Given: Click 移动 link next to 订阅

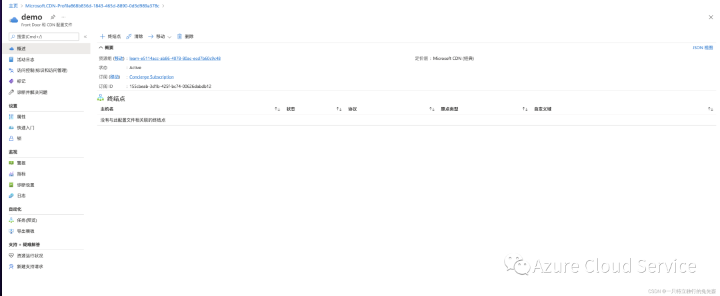Looking at the screenshot, I should click(x=115, y=77).
